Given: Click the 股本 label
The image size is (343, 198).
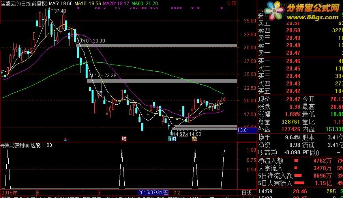Looking at the screenshot, I should tap(308, 138).
